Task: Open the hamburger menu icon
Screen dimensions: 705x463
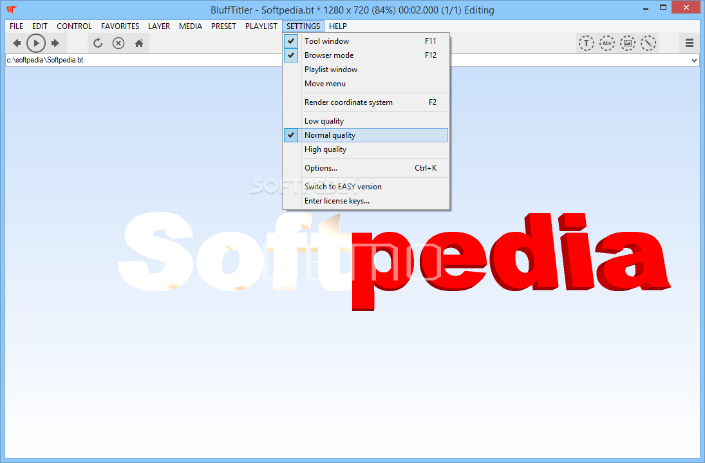Action: coord(690,43)
